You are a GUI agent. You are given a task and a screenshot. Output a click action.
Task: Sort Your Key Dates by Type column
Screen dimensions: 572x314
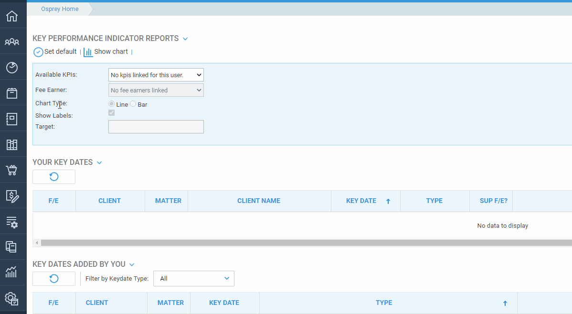pos(434,201)
